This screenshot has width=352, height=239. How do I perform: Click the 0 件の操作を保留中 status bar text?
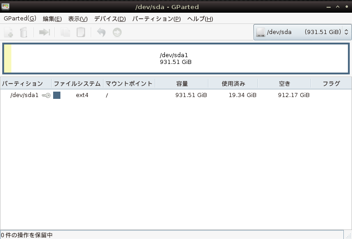(x=27, y=235)
